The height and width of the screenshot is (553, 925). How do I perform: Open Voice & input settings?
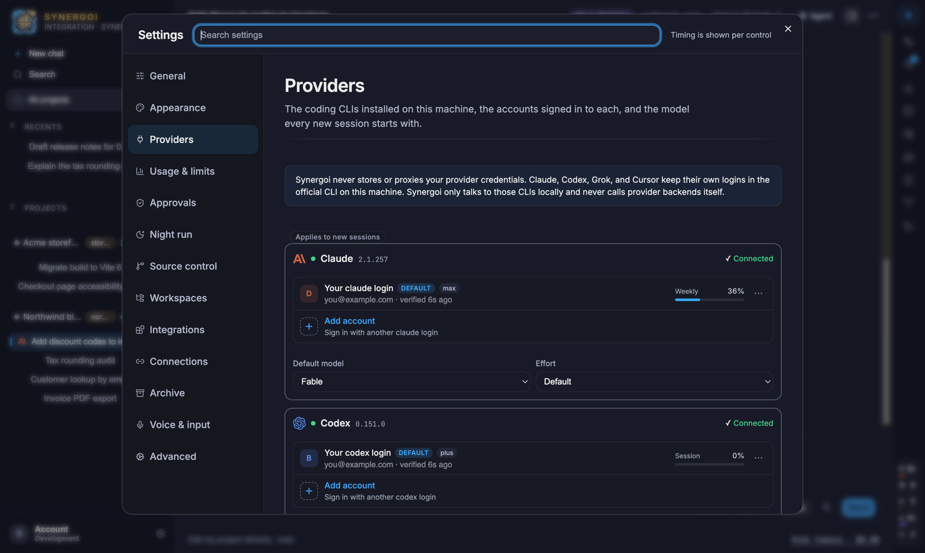[193, 425]
